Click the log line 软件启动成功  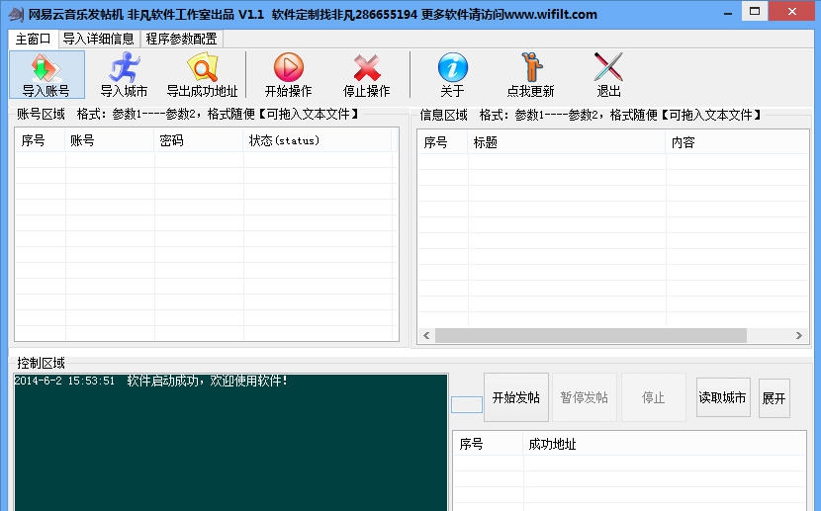[x=151, y=381]
